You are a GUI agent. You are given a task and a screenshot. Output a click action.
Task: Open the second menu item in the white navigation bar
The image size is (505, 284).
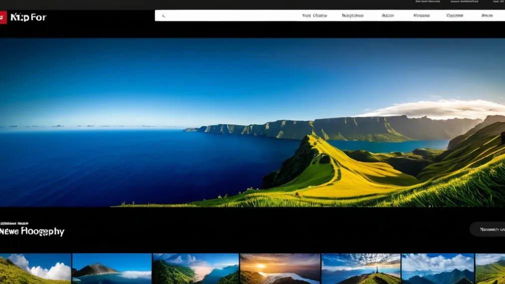pyautogui.click(x=353, y=16)
